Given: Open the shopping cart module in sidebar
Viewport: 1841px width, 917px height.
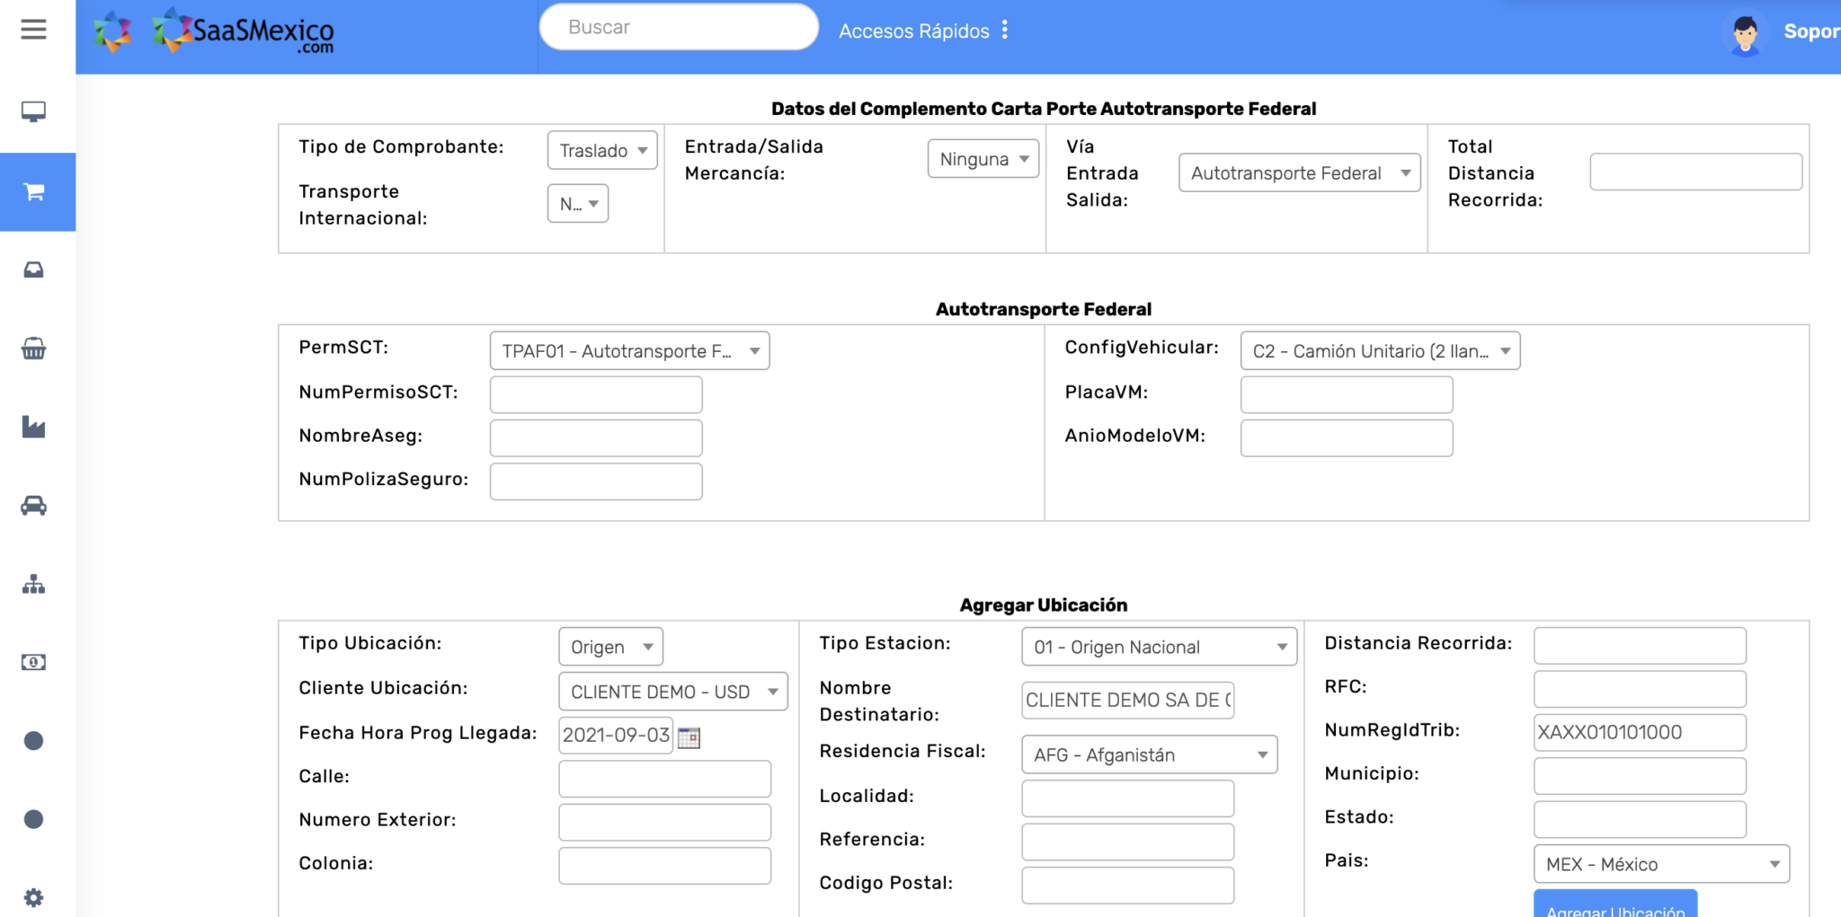Looking at the screenshot, I should pyautogui.click(x=35, y=191).
